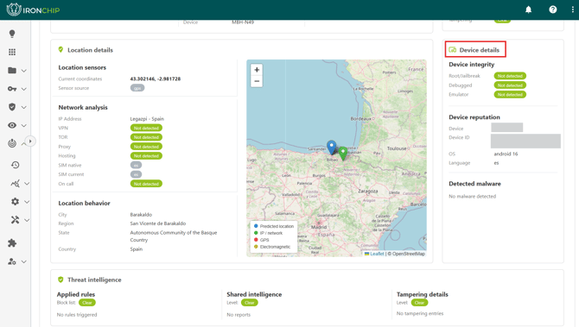579x327 pixels.
Task: Click the gps sensor source badge
Action: tap(137, 88)
